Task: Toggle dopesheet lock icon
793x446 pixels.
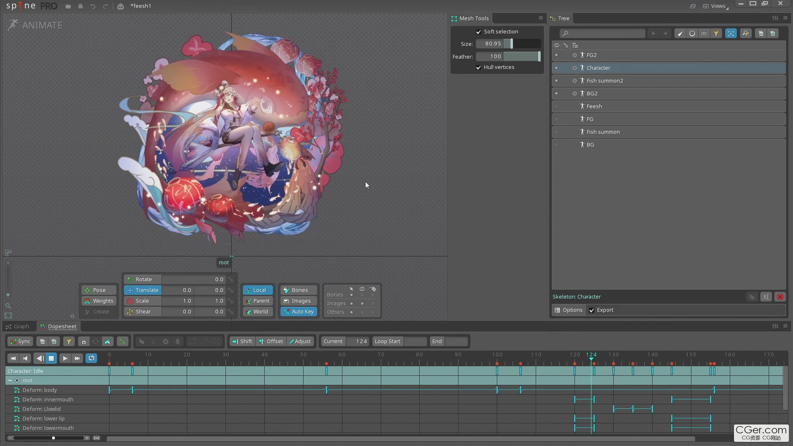Action: (x=84, y=342)
